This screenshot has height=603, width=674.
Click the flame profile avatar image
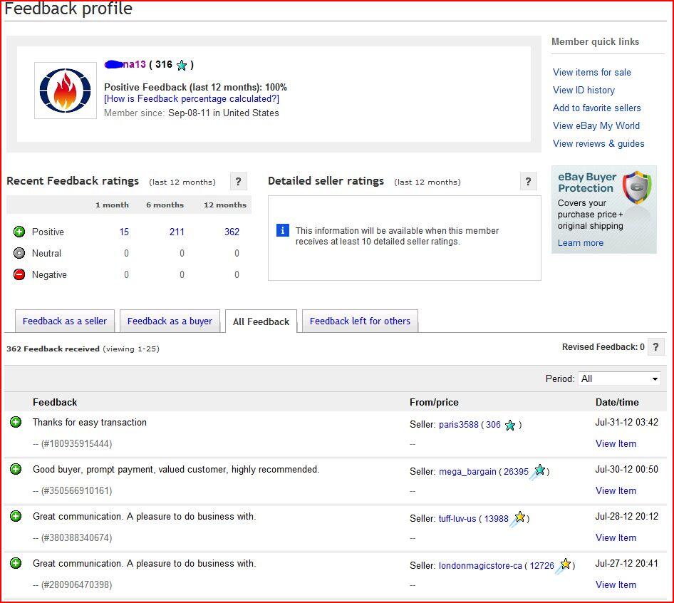tap(66, 91)
